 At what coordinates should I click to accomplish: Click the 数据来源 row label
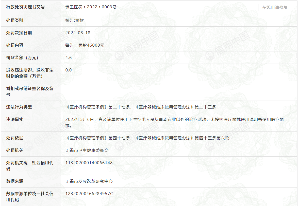(x=15, y=181)
